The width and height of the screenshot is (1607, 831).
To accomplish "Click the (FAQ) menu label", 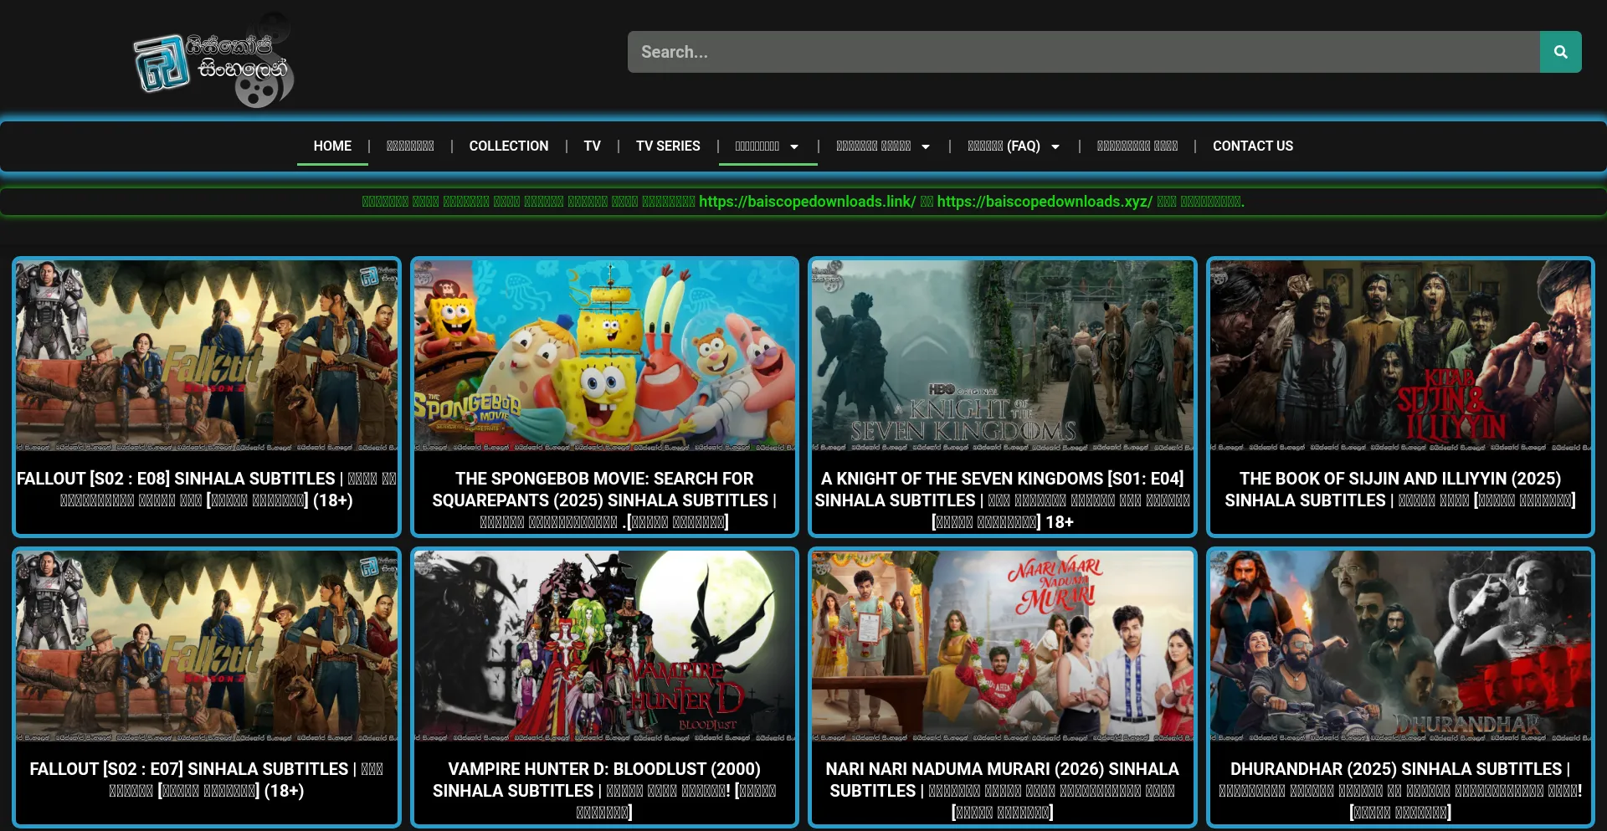I will click(x=1024, y=146).
